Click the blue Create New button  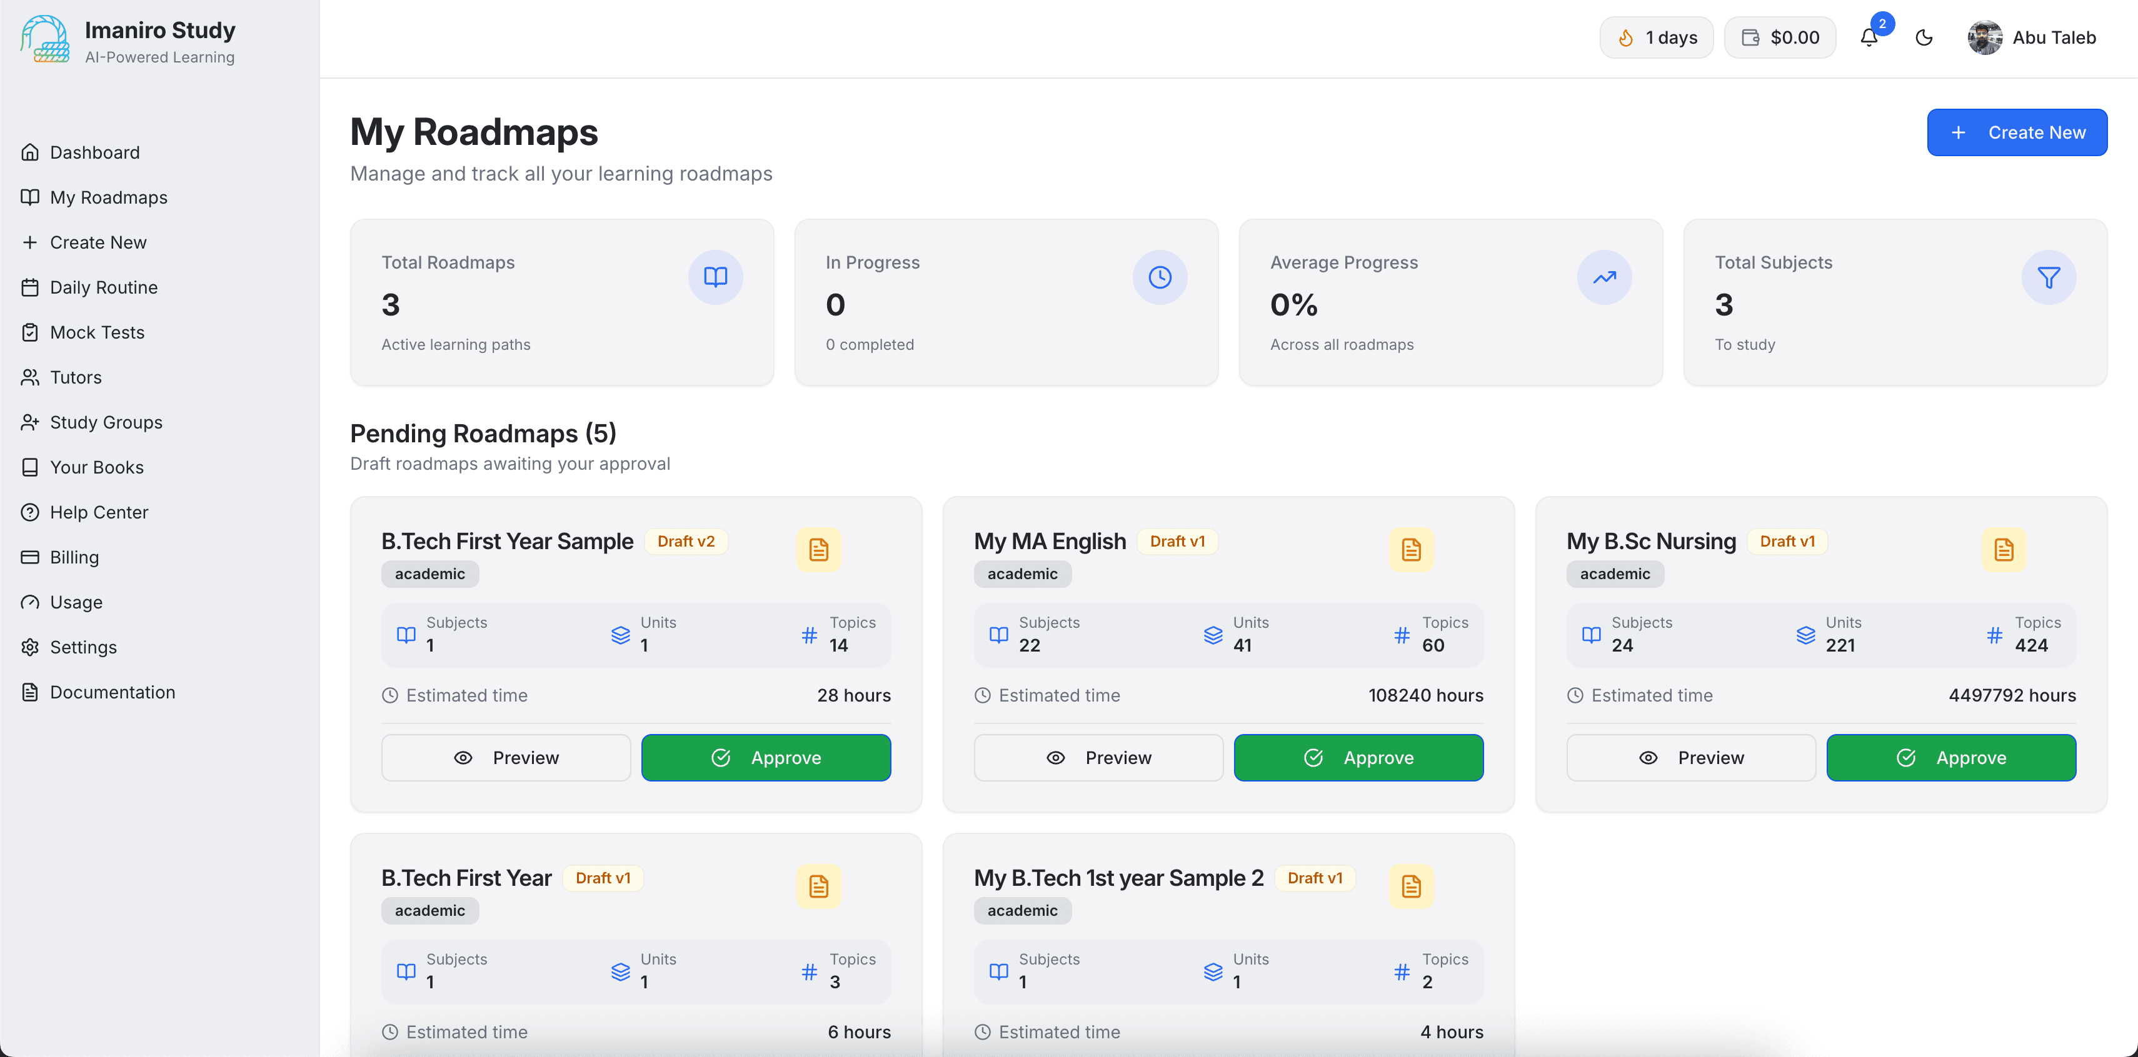[2016, 132]
